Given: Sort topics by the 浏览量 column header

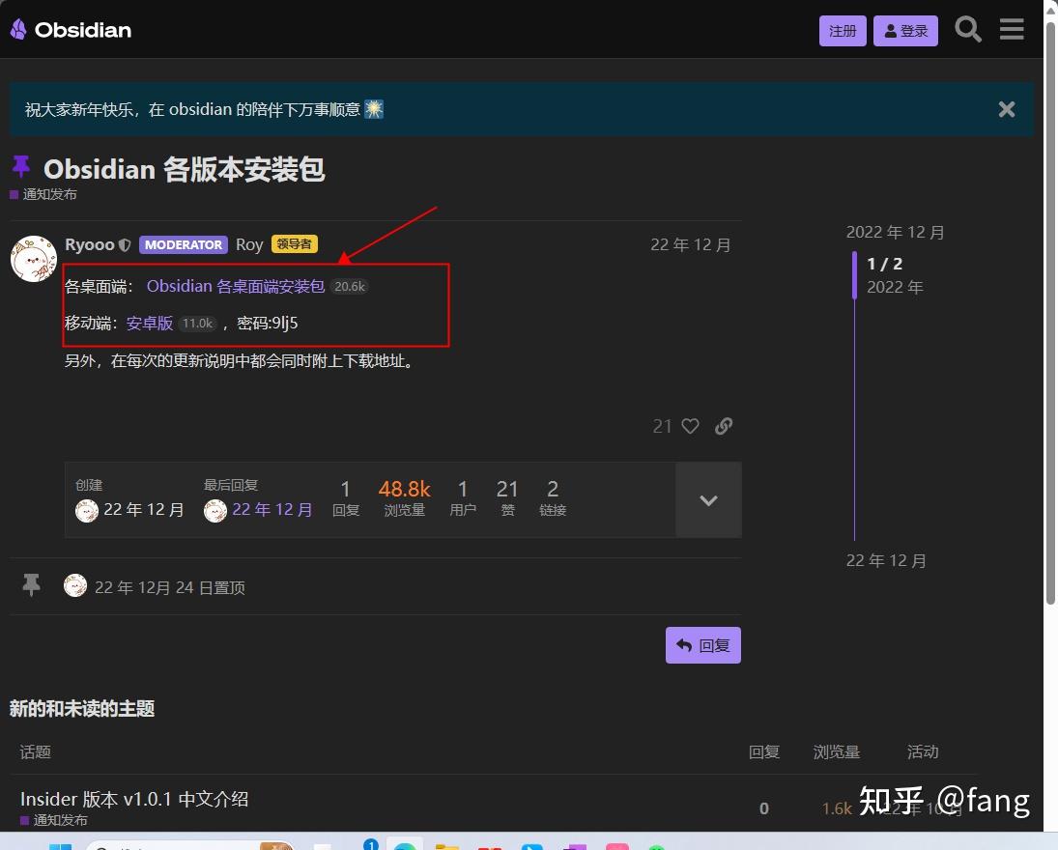Looking at the screenshot, I should pos(835,751).
